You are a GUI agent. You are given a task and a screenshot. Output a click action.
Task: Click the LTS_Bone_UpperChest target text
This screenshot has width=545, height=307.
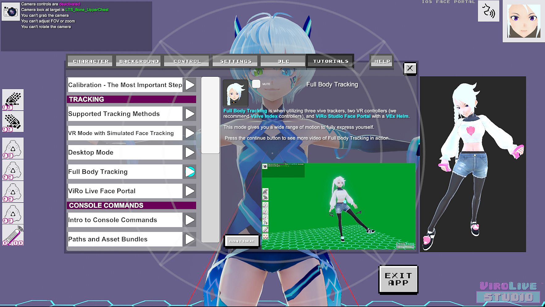click(x=87, y=10)
